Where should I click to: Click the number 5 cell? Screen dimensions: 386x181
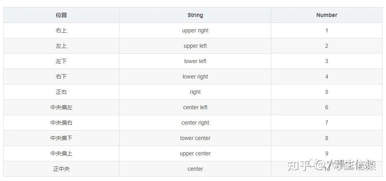326,92
